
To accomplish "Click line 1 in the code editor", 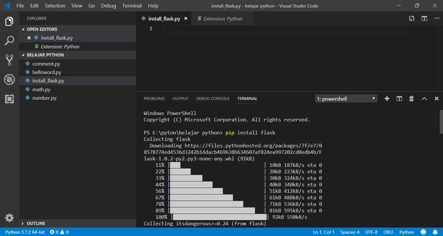I will [x=287, y=29].
